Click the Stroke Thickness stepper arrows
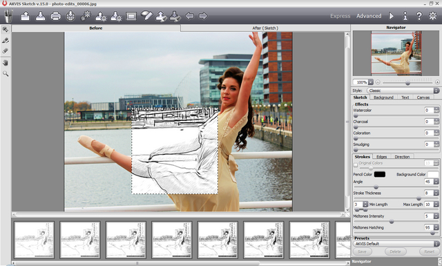Screen dimensions: 442x266 coord(436,193)
